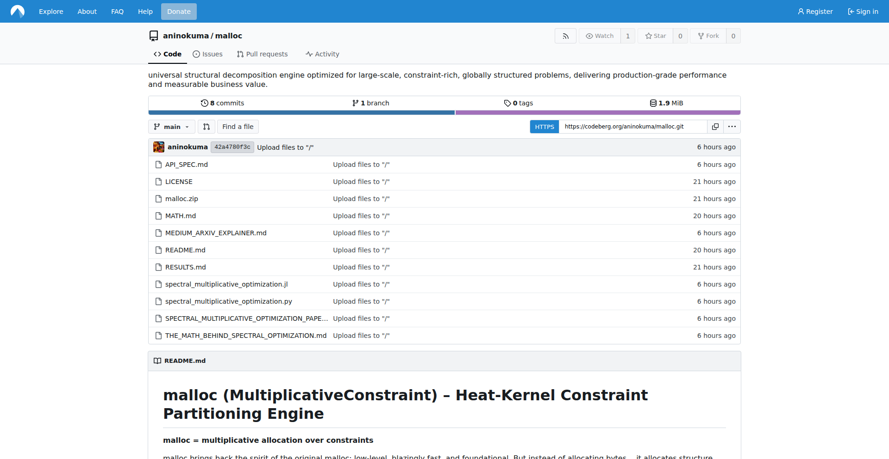This screenshot has height=459, width=889.
Task: Open the Pull requests tab
Action: [x=262, y=54]
